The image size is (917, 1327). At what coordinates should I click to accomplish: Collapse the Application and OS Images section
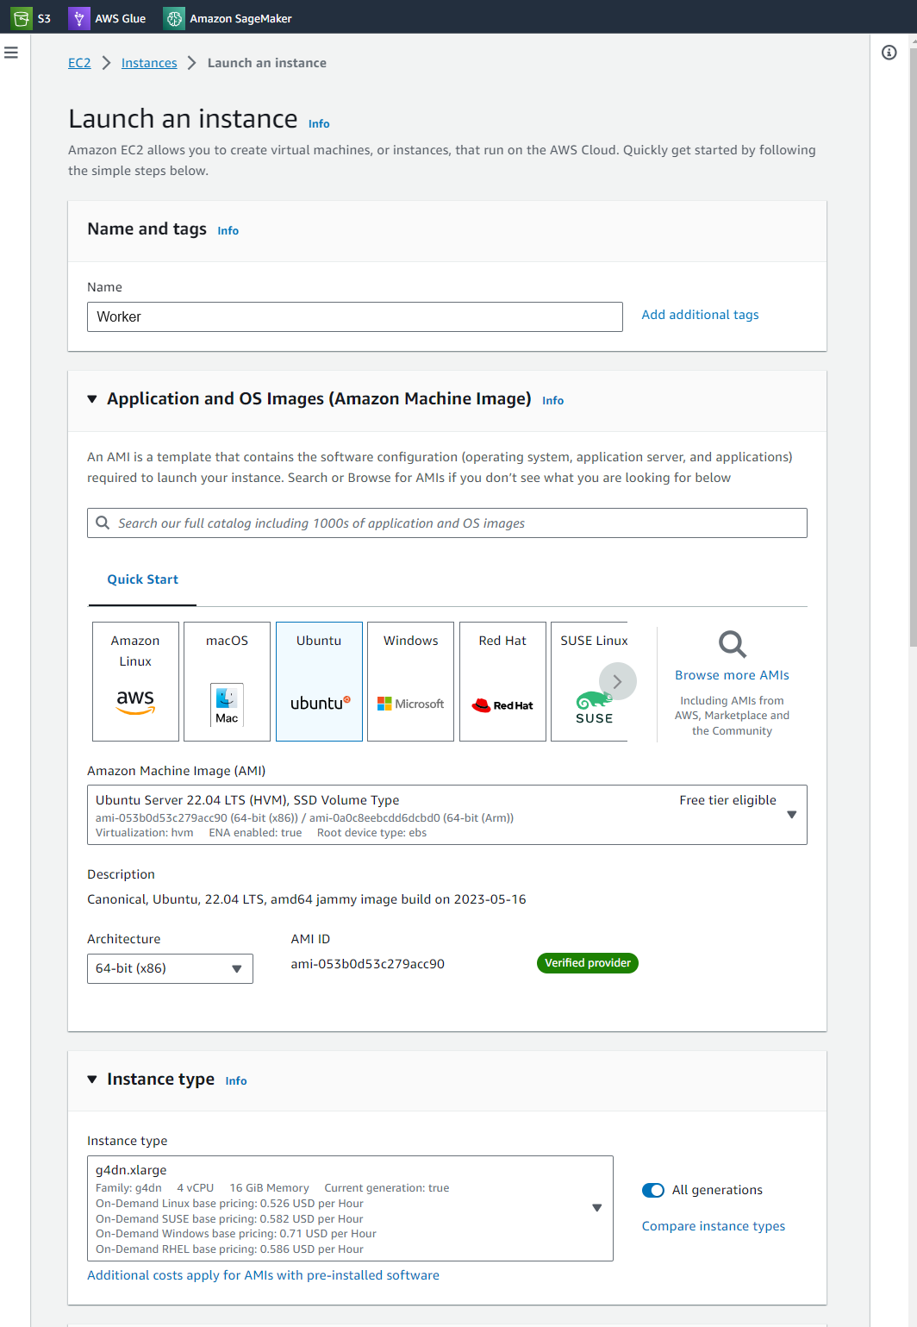point(92,399)
